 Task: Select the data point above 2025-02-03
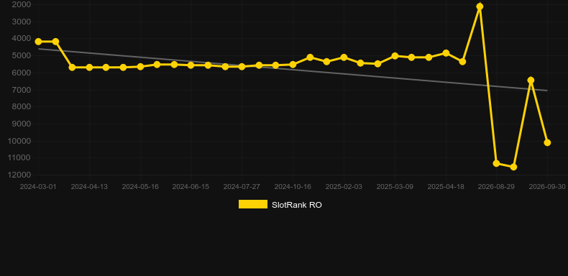[344, 57]
